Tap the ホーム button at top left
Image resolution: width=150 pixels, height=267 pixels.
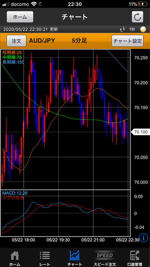point(20,17)
